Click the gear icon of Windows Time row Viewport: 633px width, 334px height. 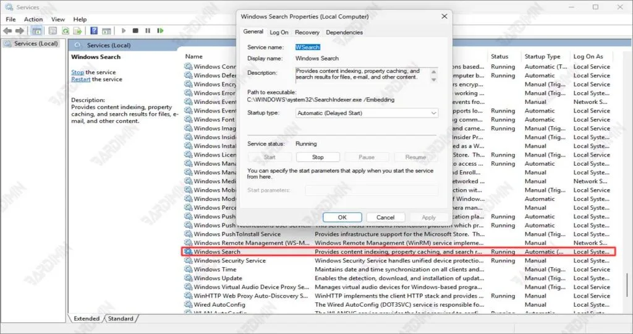pyautogui.click(x=189, y=270)
